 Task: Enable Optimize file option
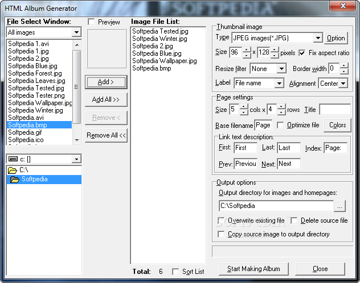click(280, 125)
